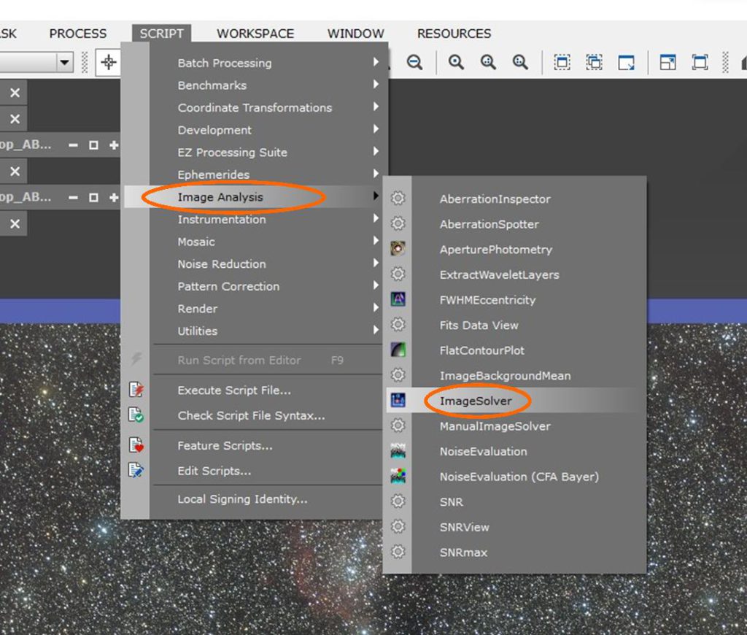Select Local Signing Identity menu entry
Screen dimensions: 747x635
pyautogui.click(x=242, y=499)
